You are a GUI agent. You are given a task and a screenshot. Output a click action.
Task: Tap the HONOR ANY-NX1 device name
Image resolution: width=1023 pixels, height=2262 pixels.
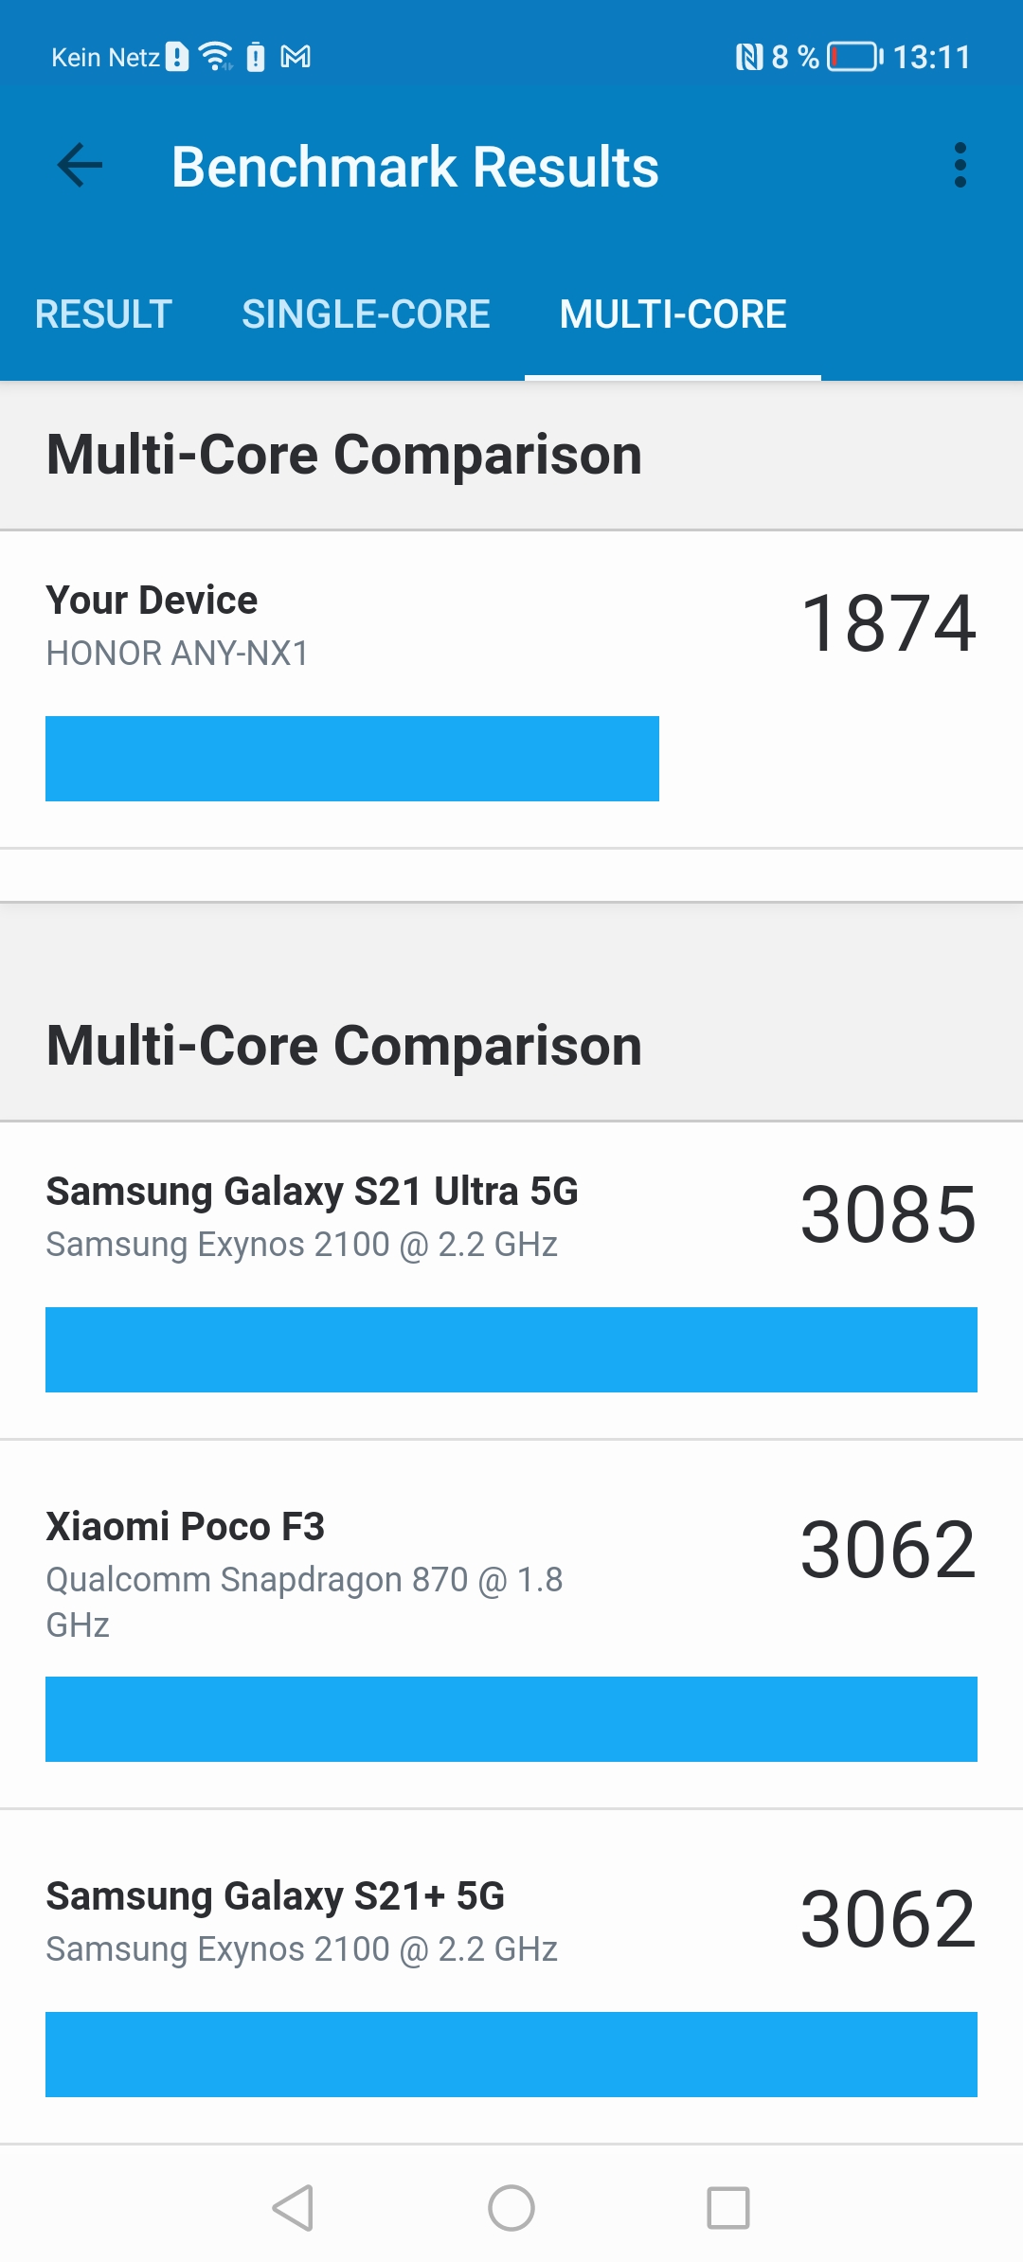(x=177, y=654)
